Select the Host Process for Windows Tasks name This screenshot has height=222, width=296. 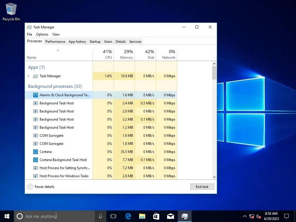click(64, 176)
